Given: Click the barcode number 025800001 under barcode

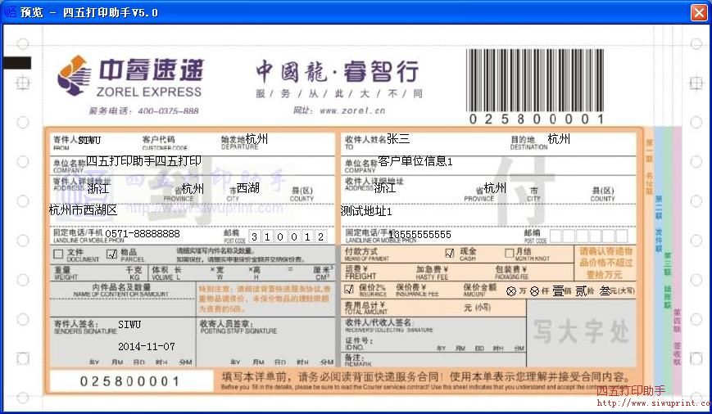Looking at the screenshot, I should pos(537,119).
